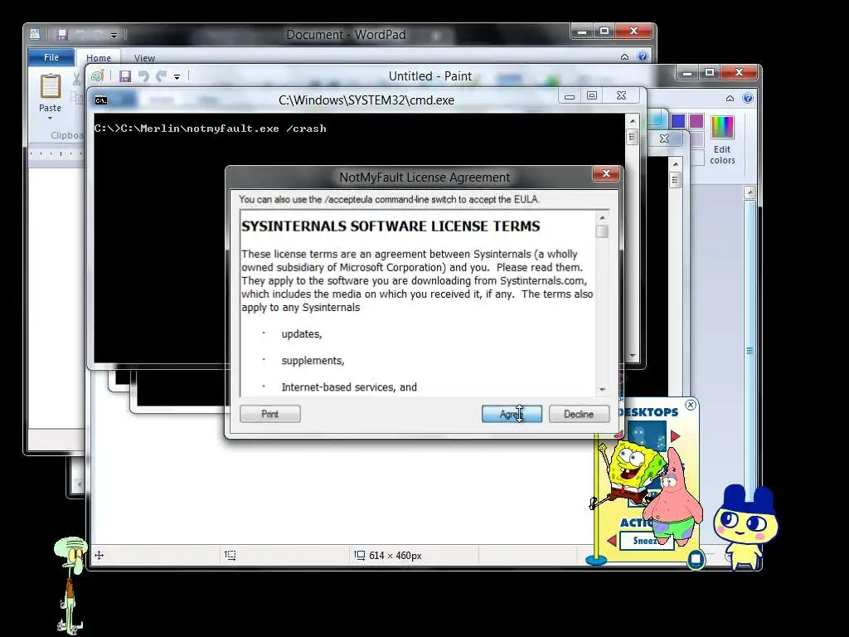The height and width of the screenshot is (637, 849).
Task: Click the cmd.exe scrollbar up arrow
Action: [632, 121]
